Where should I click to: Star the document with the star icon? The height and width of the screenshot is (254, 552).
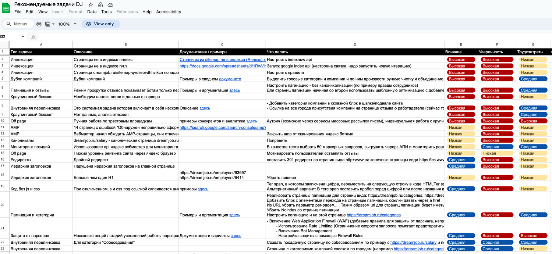click(x=91, y=4)
